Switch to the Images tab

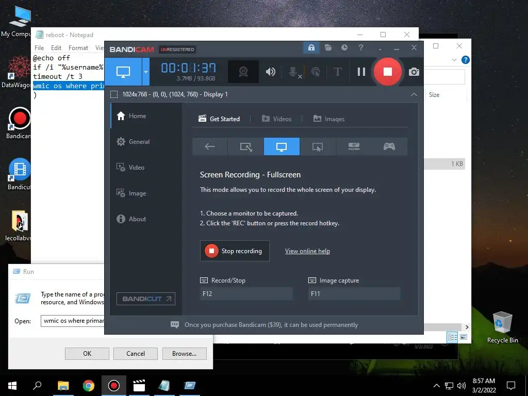click(328, 119)
